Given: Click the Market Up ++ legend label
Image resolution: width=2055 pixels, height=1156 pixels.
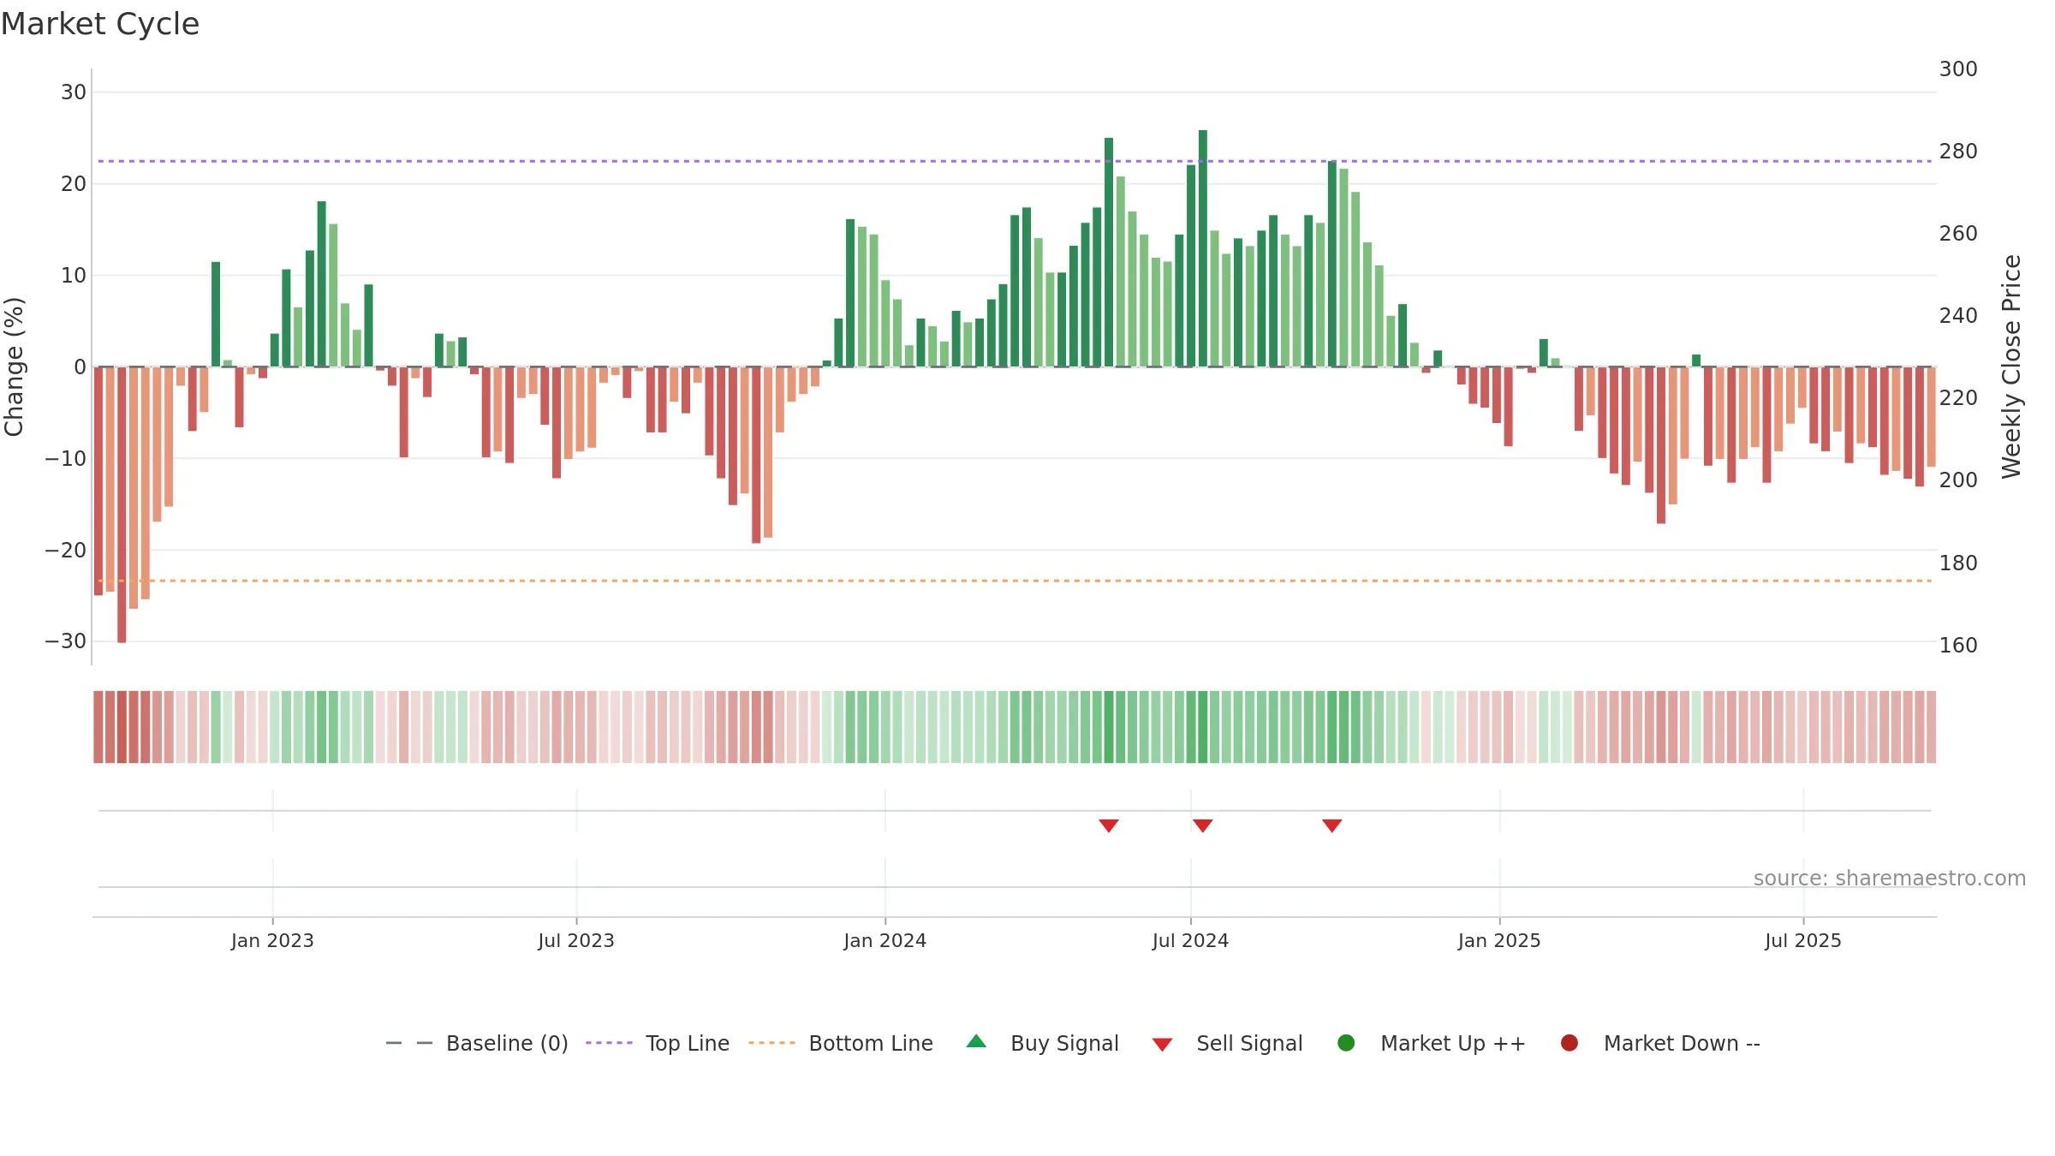Looking at the screenshot, I should [x=1453, y=1044].
